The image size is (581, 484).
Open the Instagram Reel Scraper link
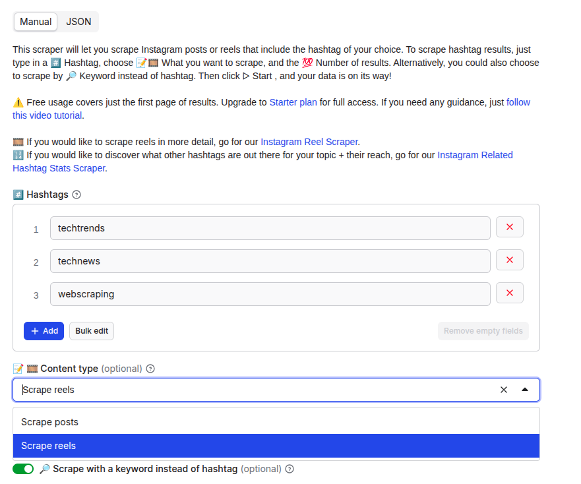pos(309,142)
